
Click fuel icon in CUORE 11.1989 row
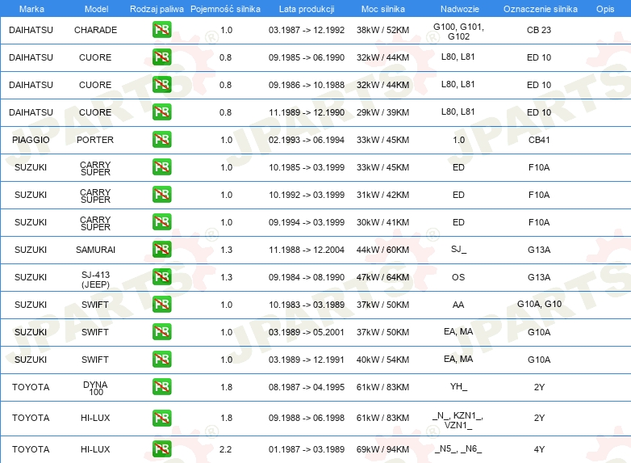[161, 112]
